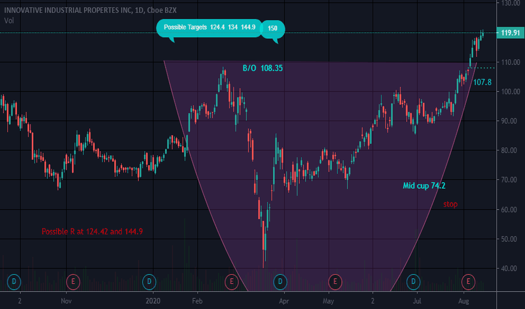Select the dividend marker above the Apr label
This screenshot has height=309, width=525.
281,281
